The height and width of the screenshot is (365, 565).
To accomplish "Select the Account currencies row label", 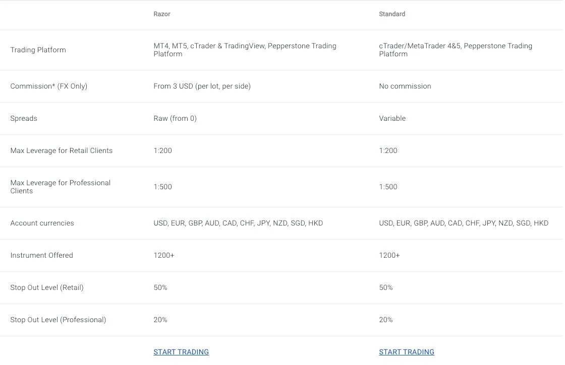I will (x=42, y=223).
